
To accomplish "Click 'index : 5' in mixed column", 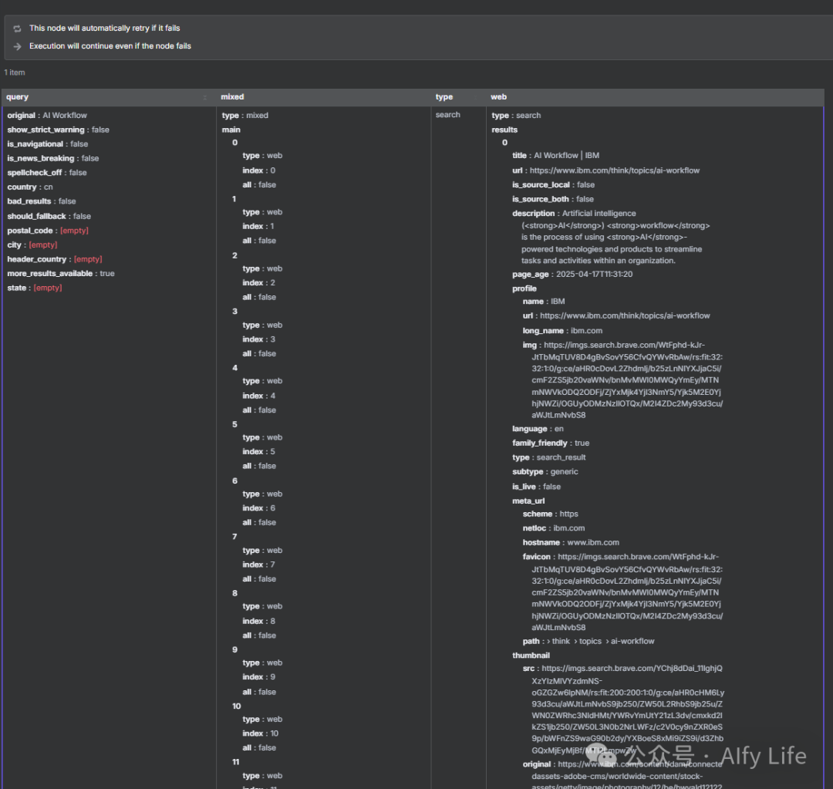I will coord(258,452).
